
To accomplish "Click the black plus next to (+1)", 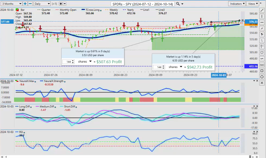I will [61, 3].
